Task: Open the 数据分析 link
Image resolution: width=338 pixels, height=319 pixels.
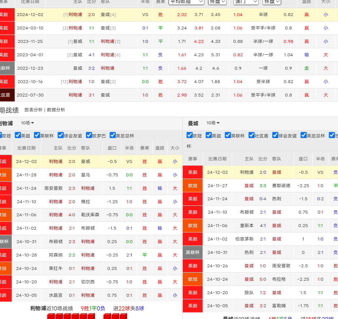Action: pos(56,110)
